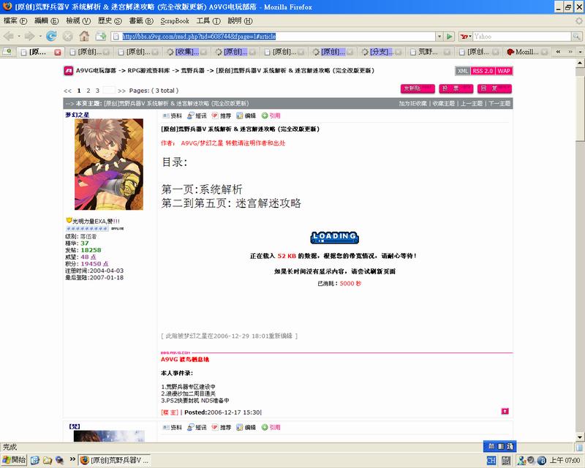Click 资料 in the second post toolbar

(172, 427)
